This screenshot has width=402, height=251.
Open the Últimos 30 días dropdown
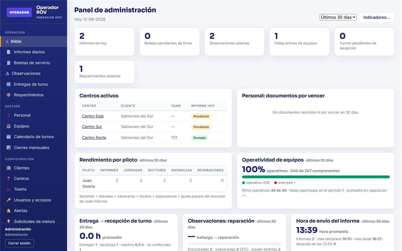[x=338, y=17]
